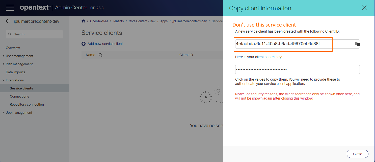
Task: Copy the Client ID with the clipboard icon
Action: coord(357,44)
